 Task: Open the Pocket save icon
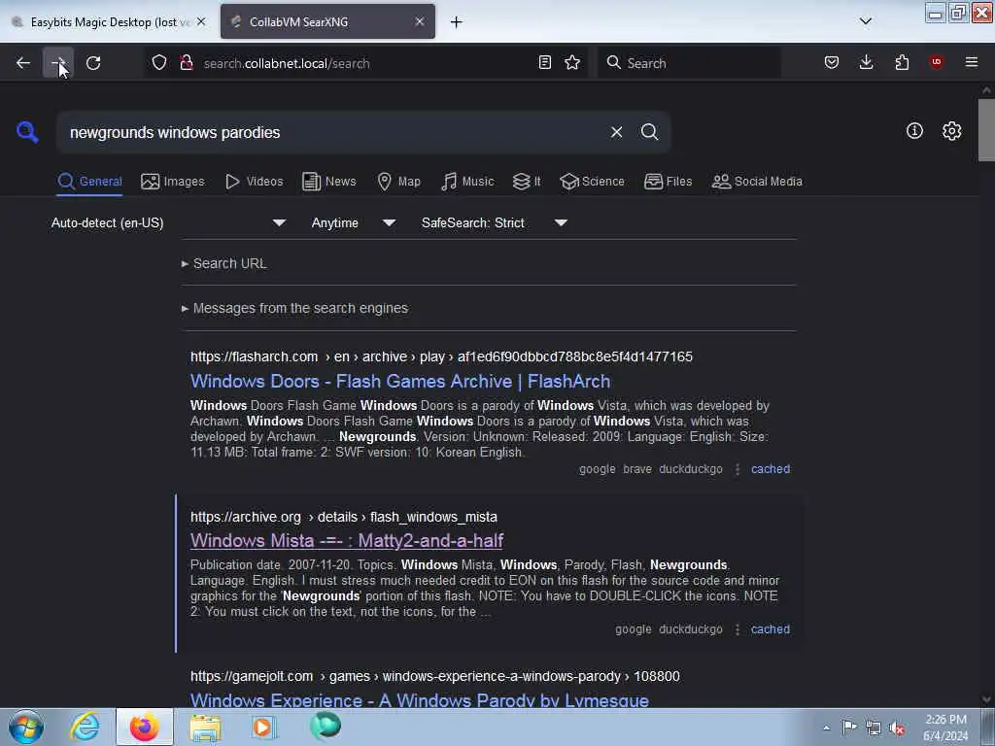click(x=832, y=63)
